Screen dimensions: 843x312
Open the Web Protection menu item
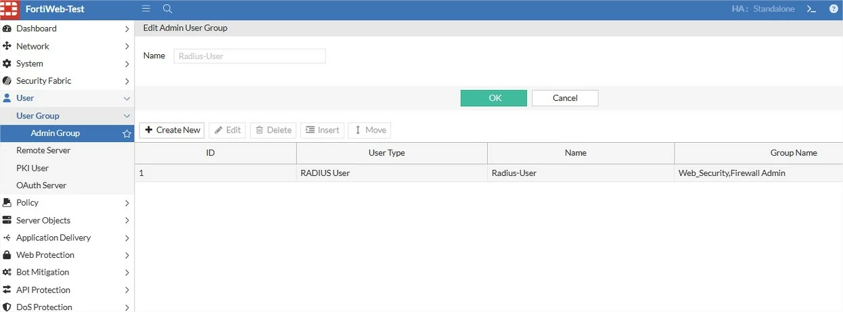[67, 255]
